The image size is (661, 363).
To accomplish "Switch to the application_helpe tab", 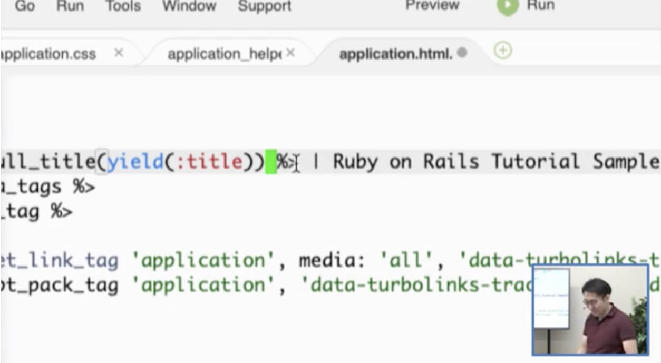I will pos(225,54).
